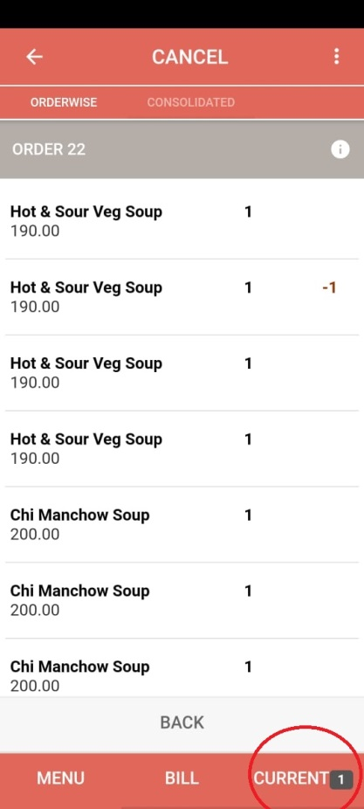
Task: Select first Chi Manchow Soup item
Action: point(182,524)
